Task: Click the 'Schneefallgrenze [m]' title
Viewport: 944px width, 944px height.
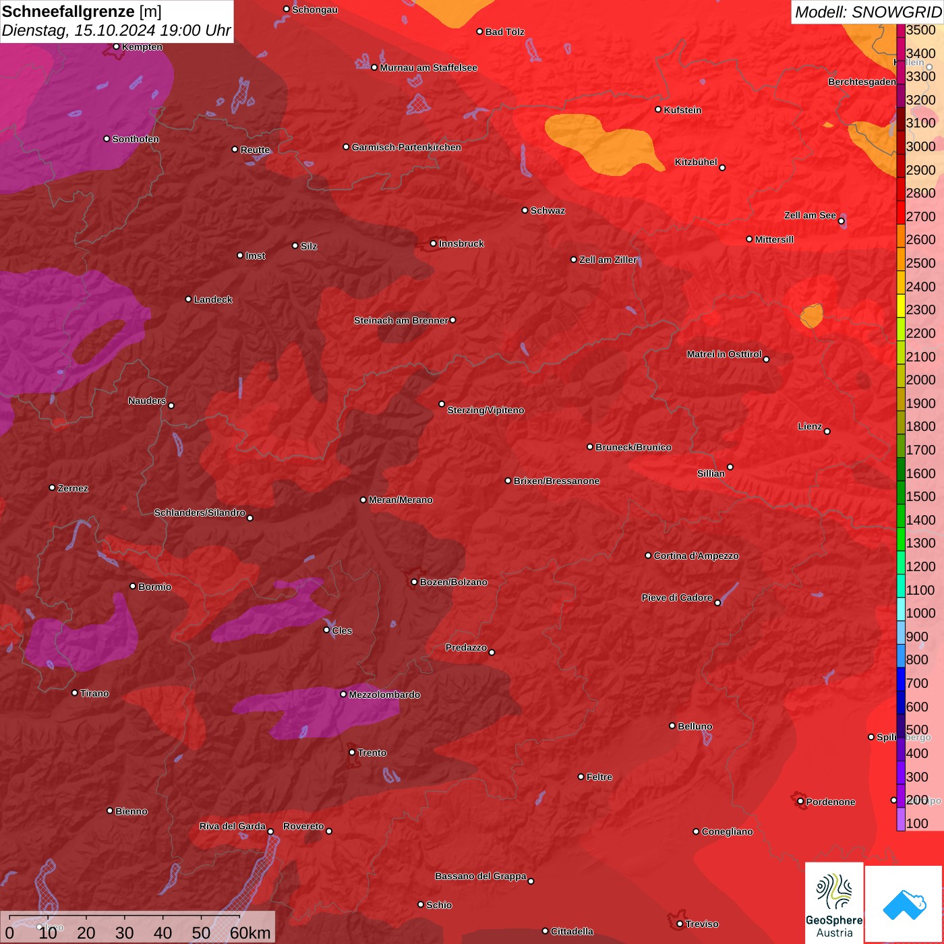Action: (82, 11)
